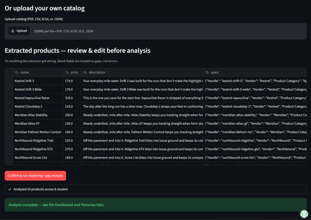Click the Upload button
Screen dimensions: 311x220
click(x=19, y=31)
